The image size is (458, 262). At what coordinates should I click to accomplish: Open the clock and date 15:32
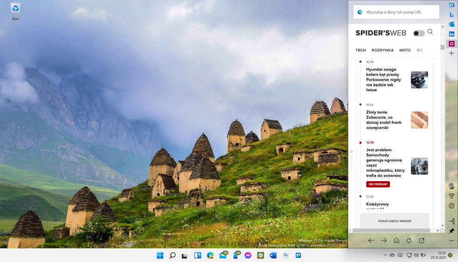click(x=438, y=255)
